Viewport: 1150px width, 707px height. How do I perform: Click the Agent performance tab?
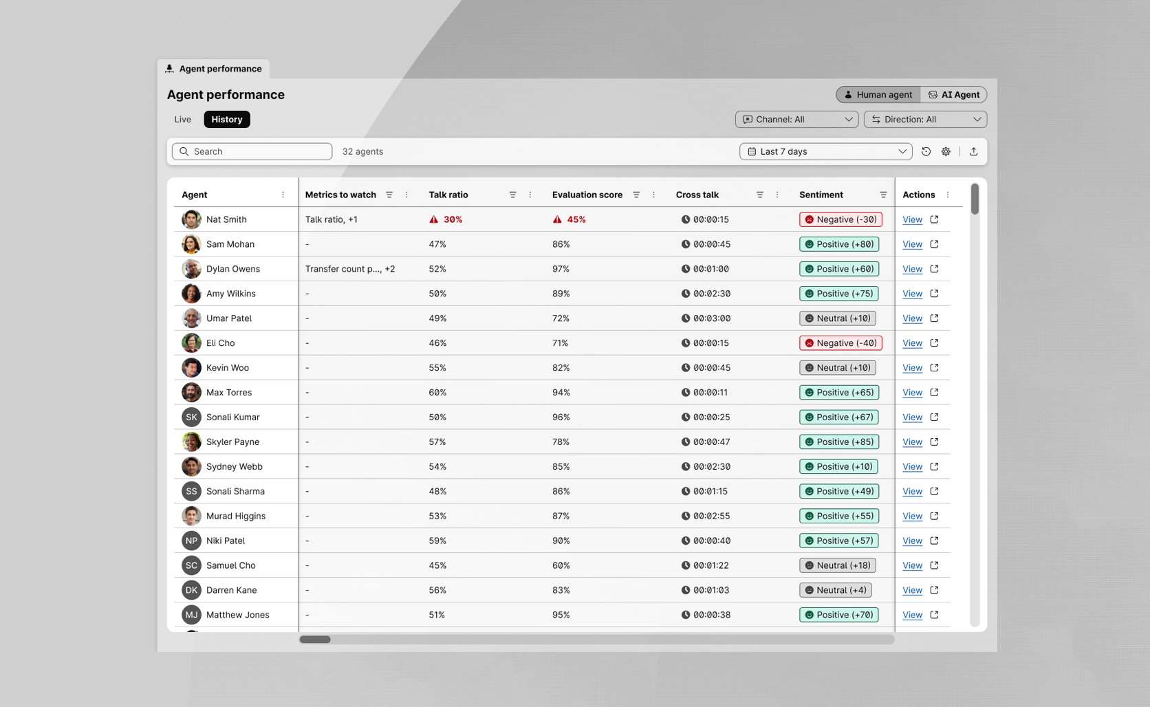click(x=213, y=69)
